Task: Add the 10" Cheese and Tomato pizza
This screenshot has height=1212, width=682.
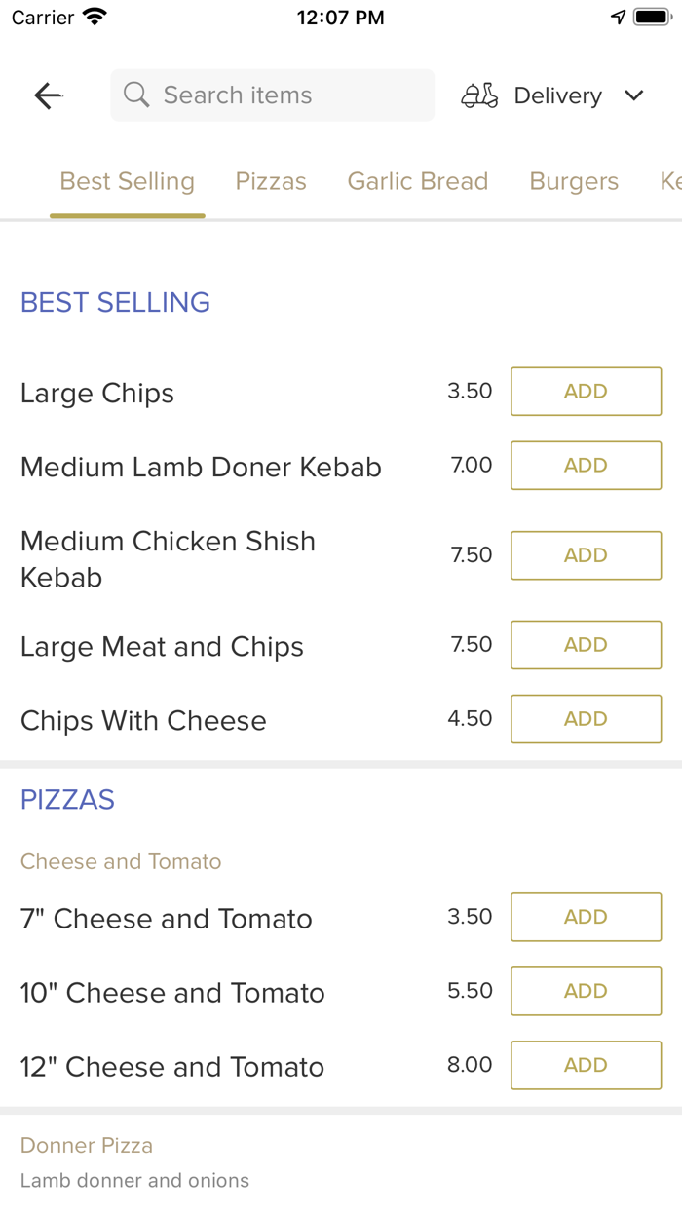Action: (x=586, y=991)
